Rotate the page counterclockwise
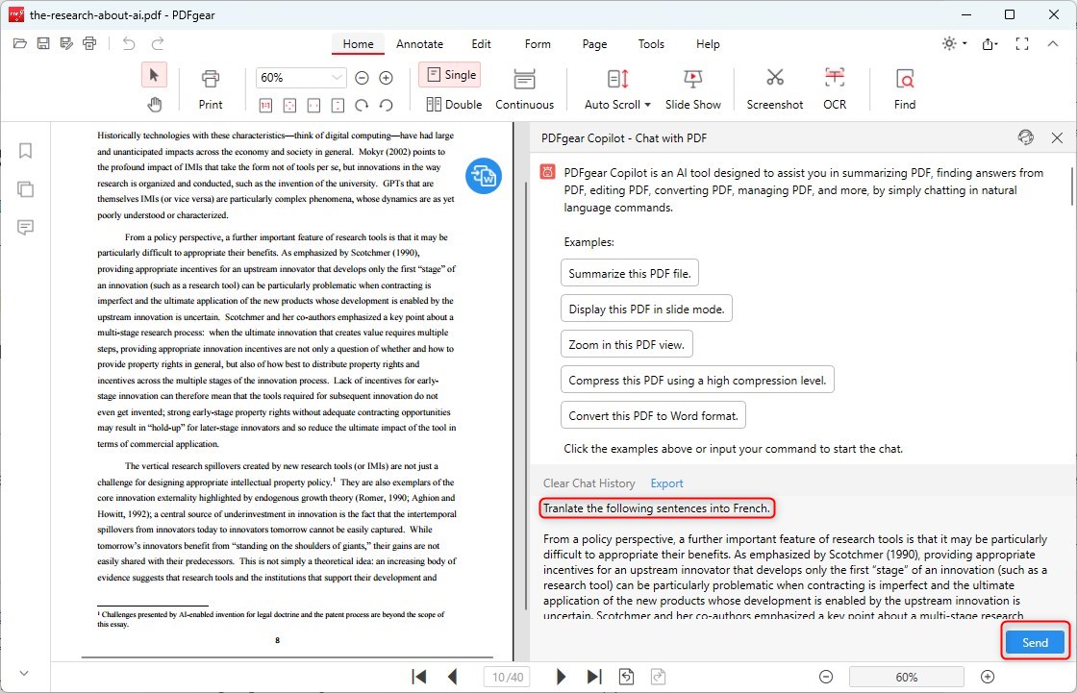This screenshot has height=693, width=1077. point(386,105)
